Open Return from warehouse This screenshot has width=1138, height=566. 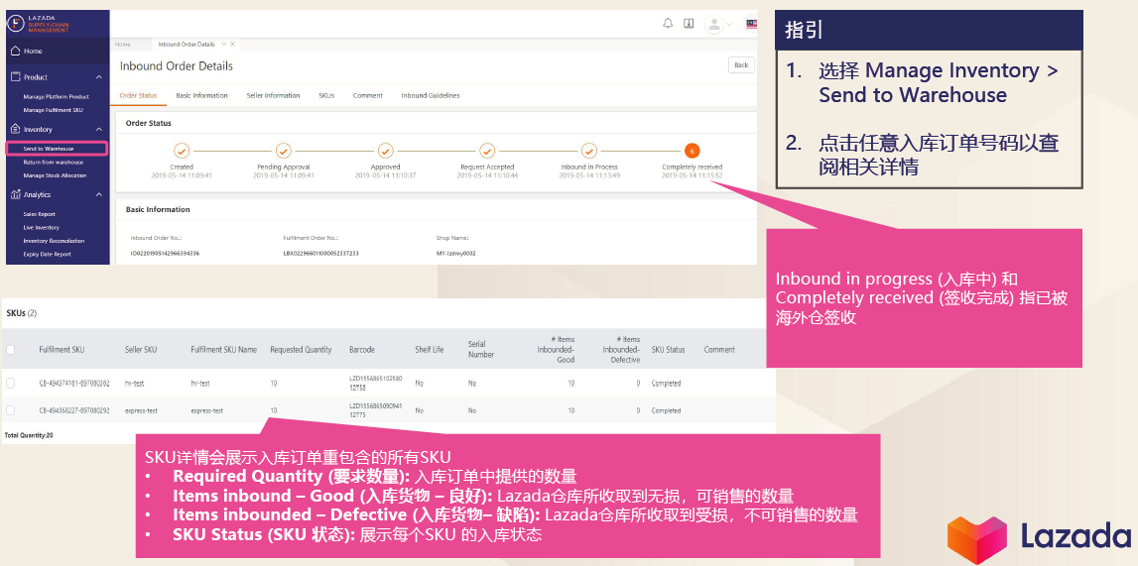coord(53,163)
